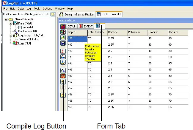Image resolution: width=193 pixels, height=130 pixels.
Task: Click the Potassium column header
Action: (138, 33)
